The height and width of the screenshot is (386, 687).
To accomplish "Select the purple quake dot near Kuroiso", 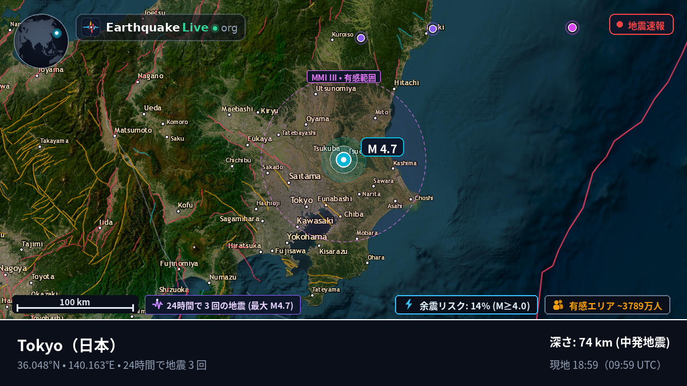I will click(361, 38).
